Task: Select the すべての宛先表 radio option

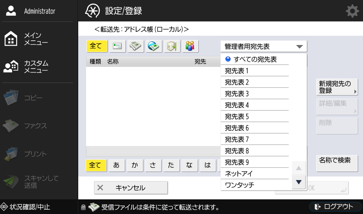Action: click(254, 59)
